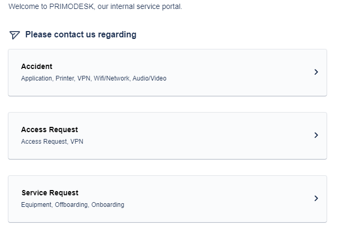Select the Accident category card
This screenshot has height=239, width=345.
point(167,73)
